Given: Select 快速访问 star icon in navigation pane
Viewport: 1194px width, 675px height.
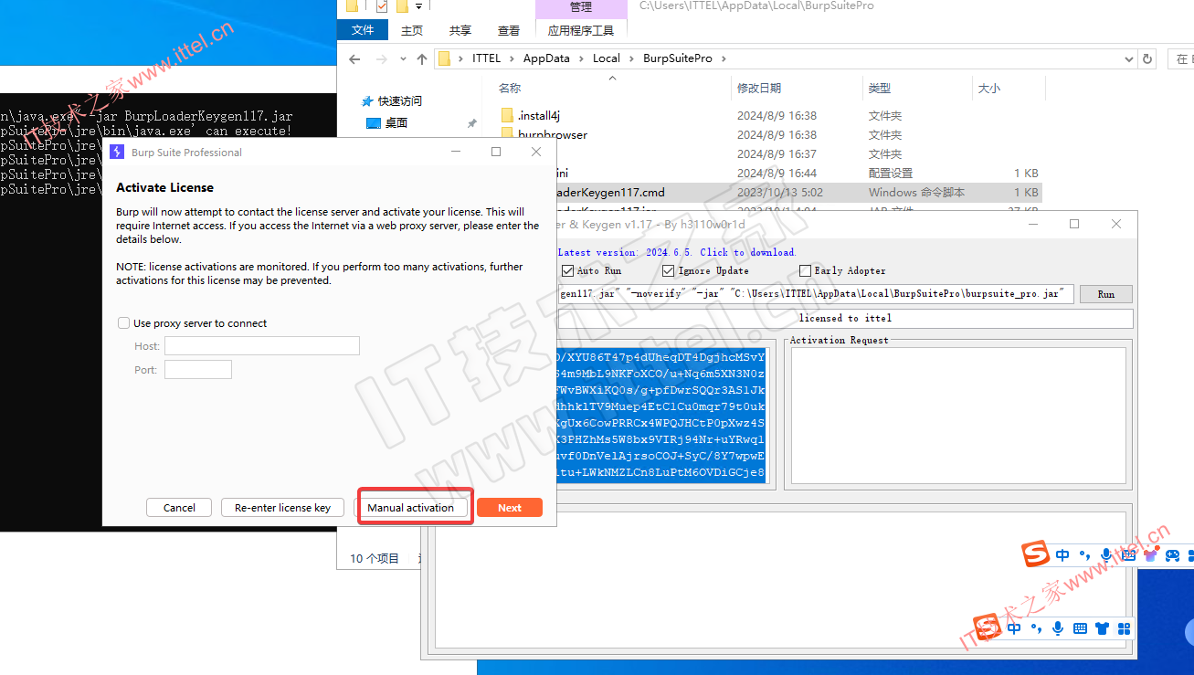Looking at the screenshot, I should click(367, 101).
